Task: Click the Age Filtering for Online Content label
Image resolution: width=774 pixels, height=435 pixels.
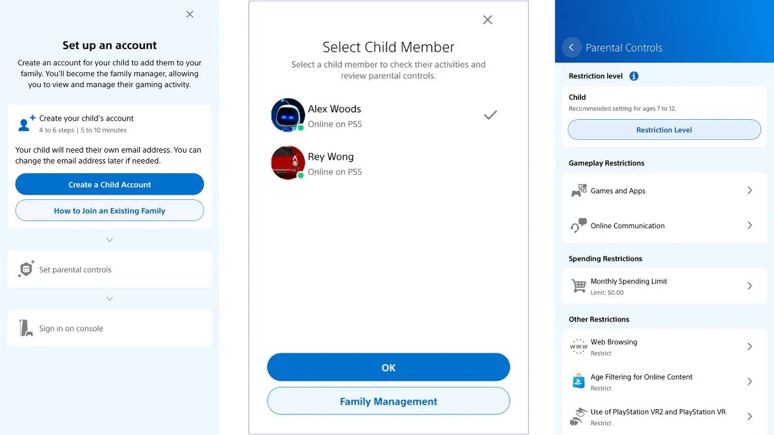Action: [642, 377]
